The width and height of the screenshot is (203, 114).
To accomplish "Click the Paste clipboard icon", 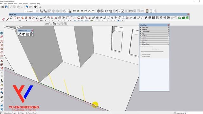I will click(18, 7).
